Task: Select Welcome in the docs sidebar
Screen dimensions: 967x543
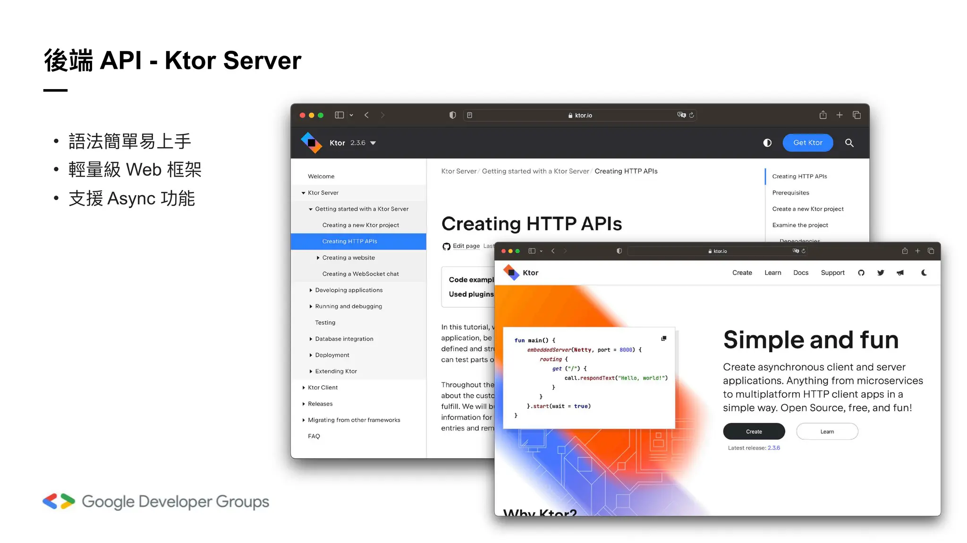Action: click(321, 176)
